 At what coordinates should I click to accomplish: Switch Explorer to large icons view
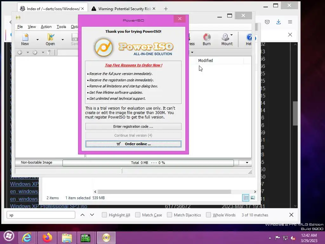click(253, 198)
